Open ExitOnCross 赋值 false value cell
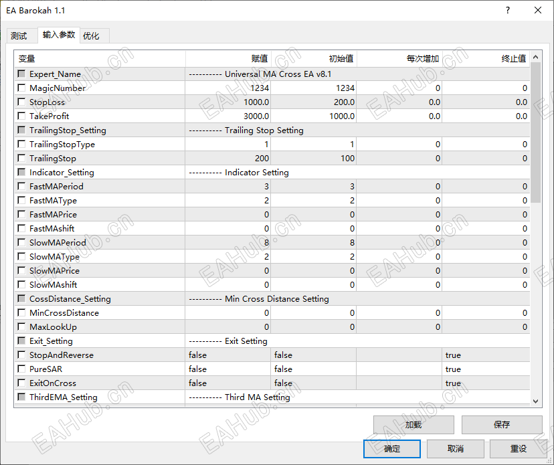Image resolution: width=554 pixels, height=465 pixels. coord(228,383)
